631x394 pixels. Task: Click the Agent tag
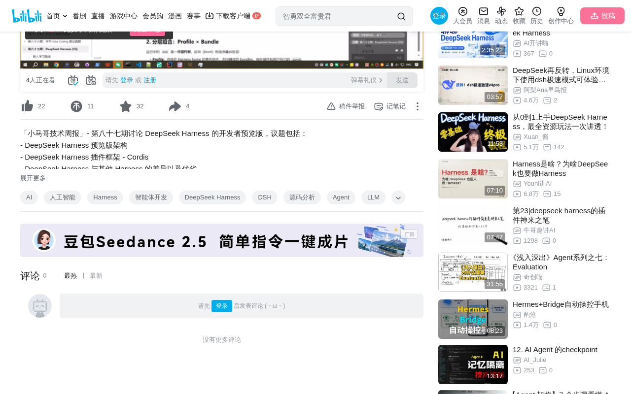click(341, 197)
